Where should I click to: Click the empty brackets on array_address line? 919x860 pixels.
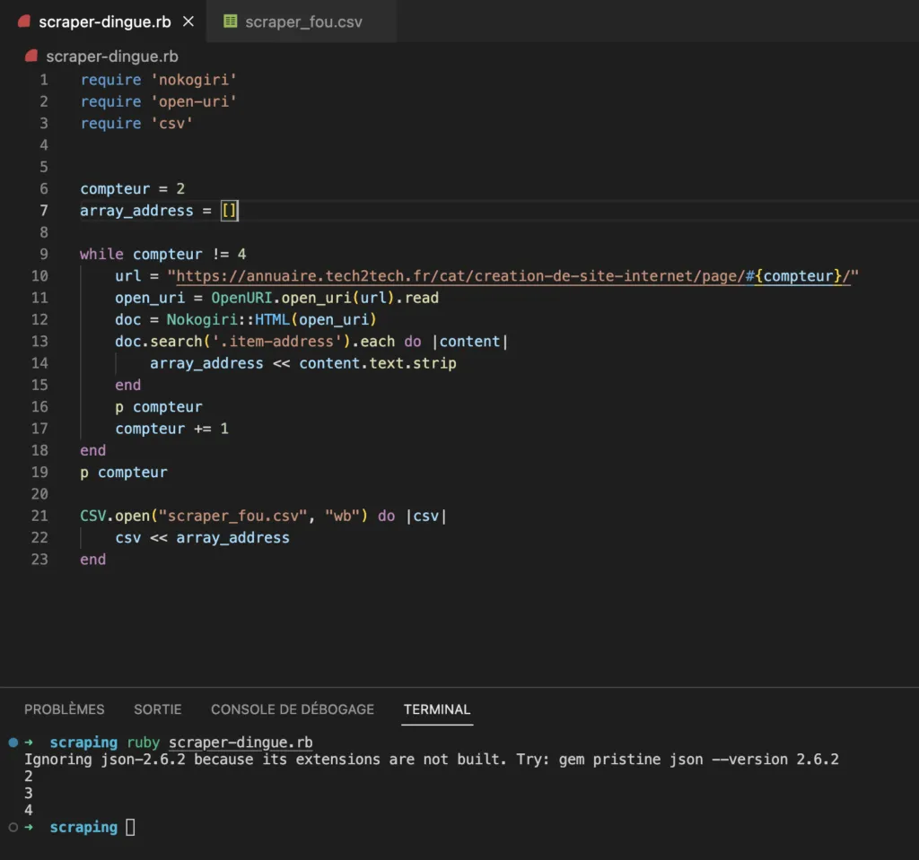(x=229, y=211)
